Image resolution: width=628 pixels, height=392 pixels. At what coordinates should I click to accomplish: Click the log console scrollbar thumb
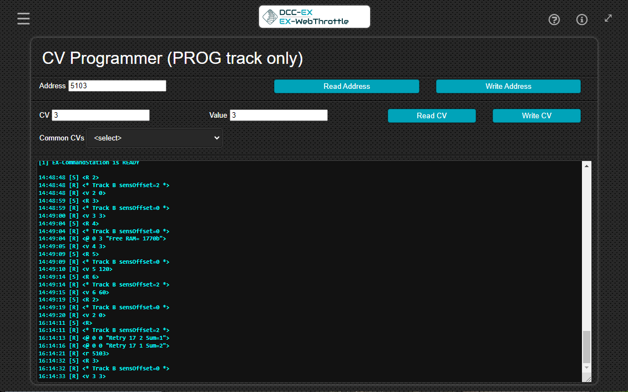(586, 346)
